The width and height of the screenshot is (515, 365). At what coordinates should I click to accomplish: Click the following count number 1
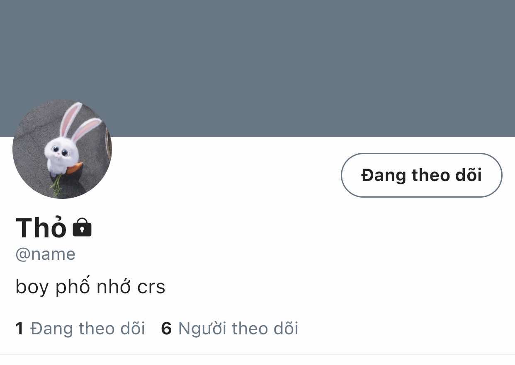(x=19, y=329)
